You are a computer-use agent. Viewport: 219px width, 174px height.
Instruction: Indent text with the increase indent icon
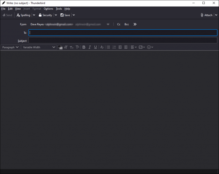pyautogui.click(x=126, y=47)
